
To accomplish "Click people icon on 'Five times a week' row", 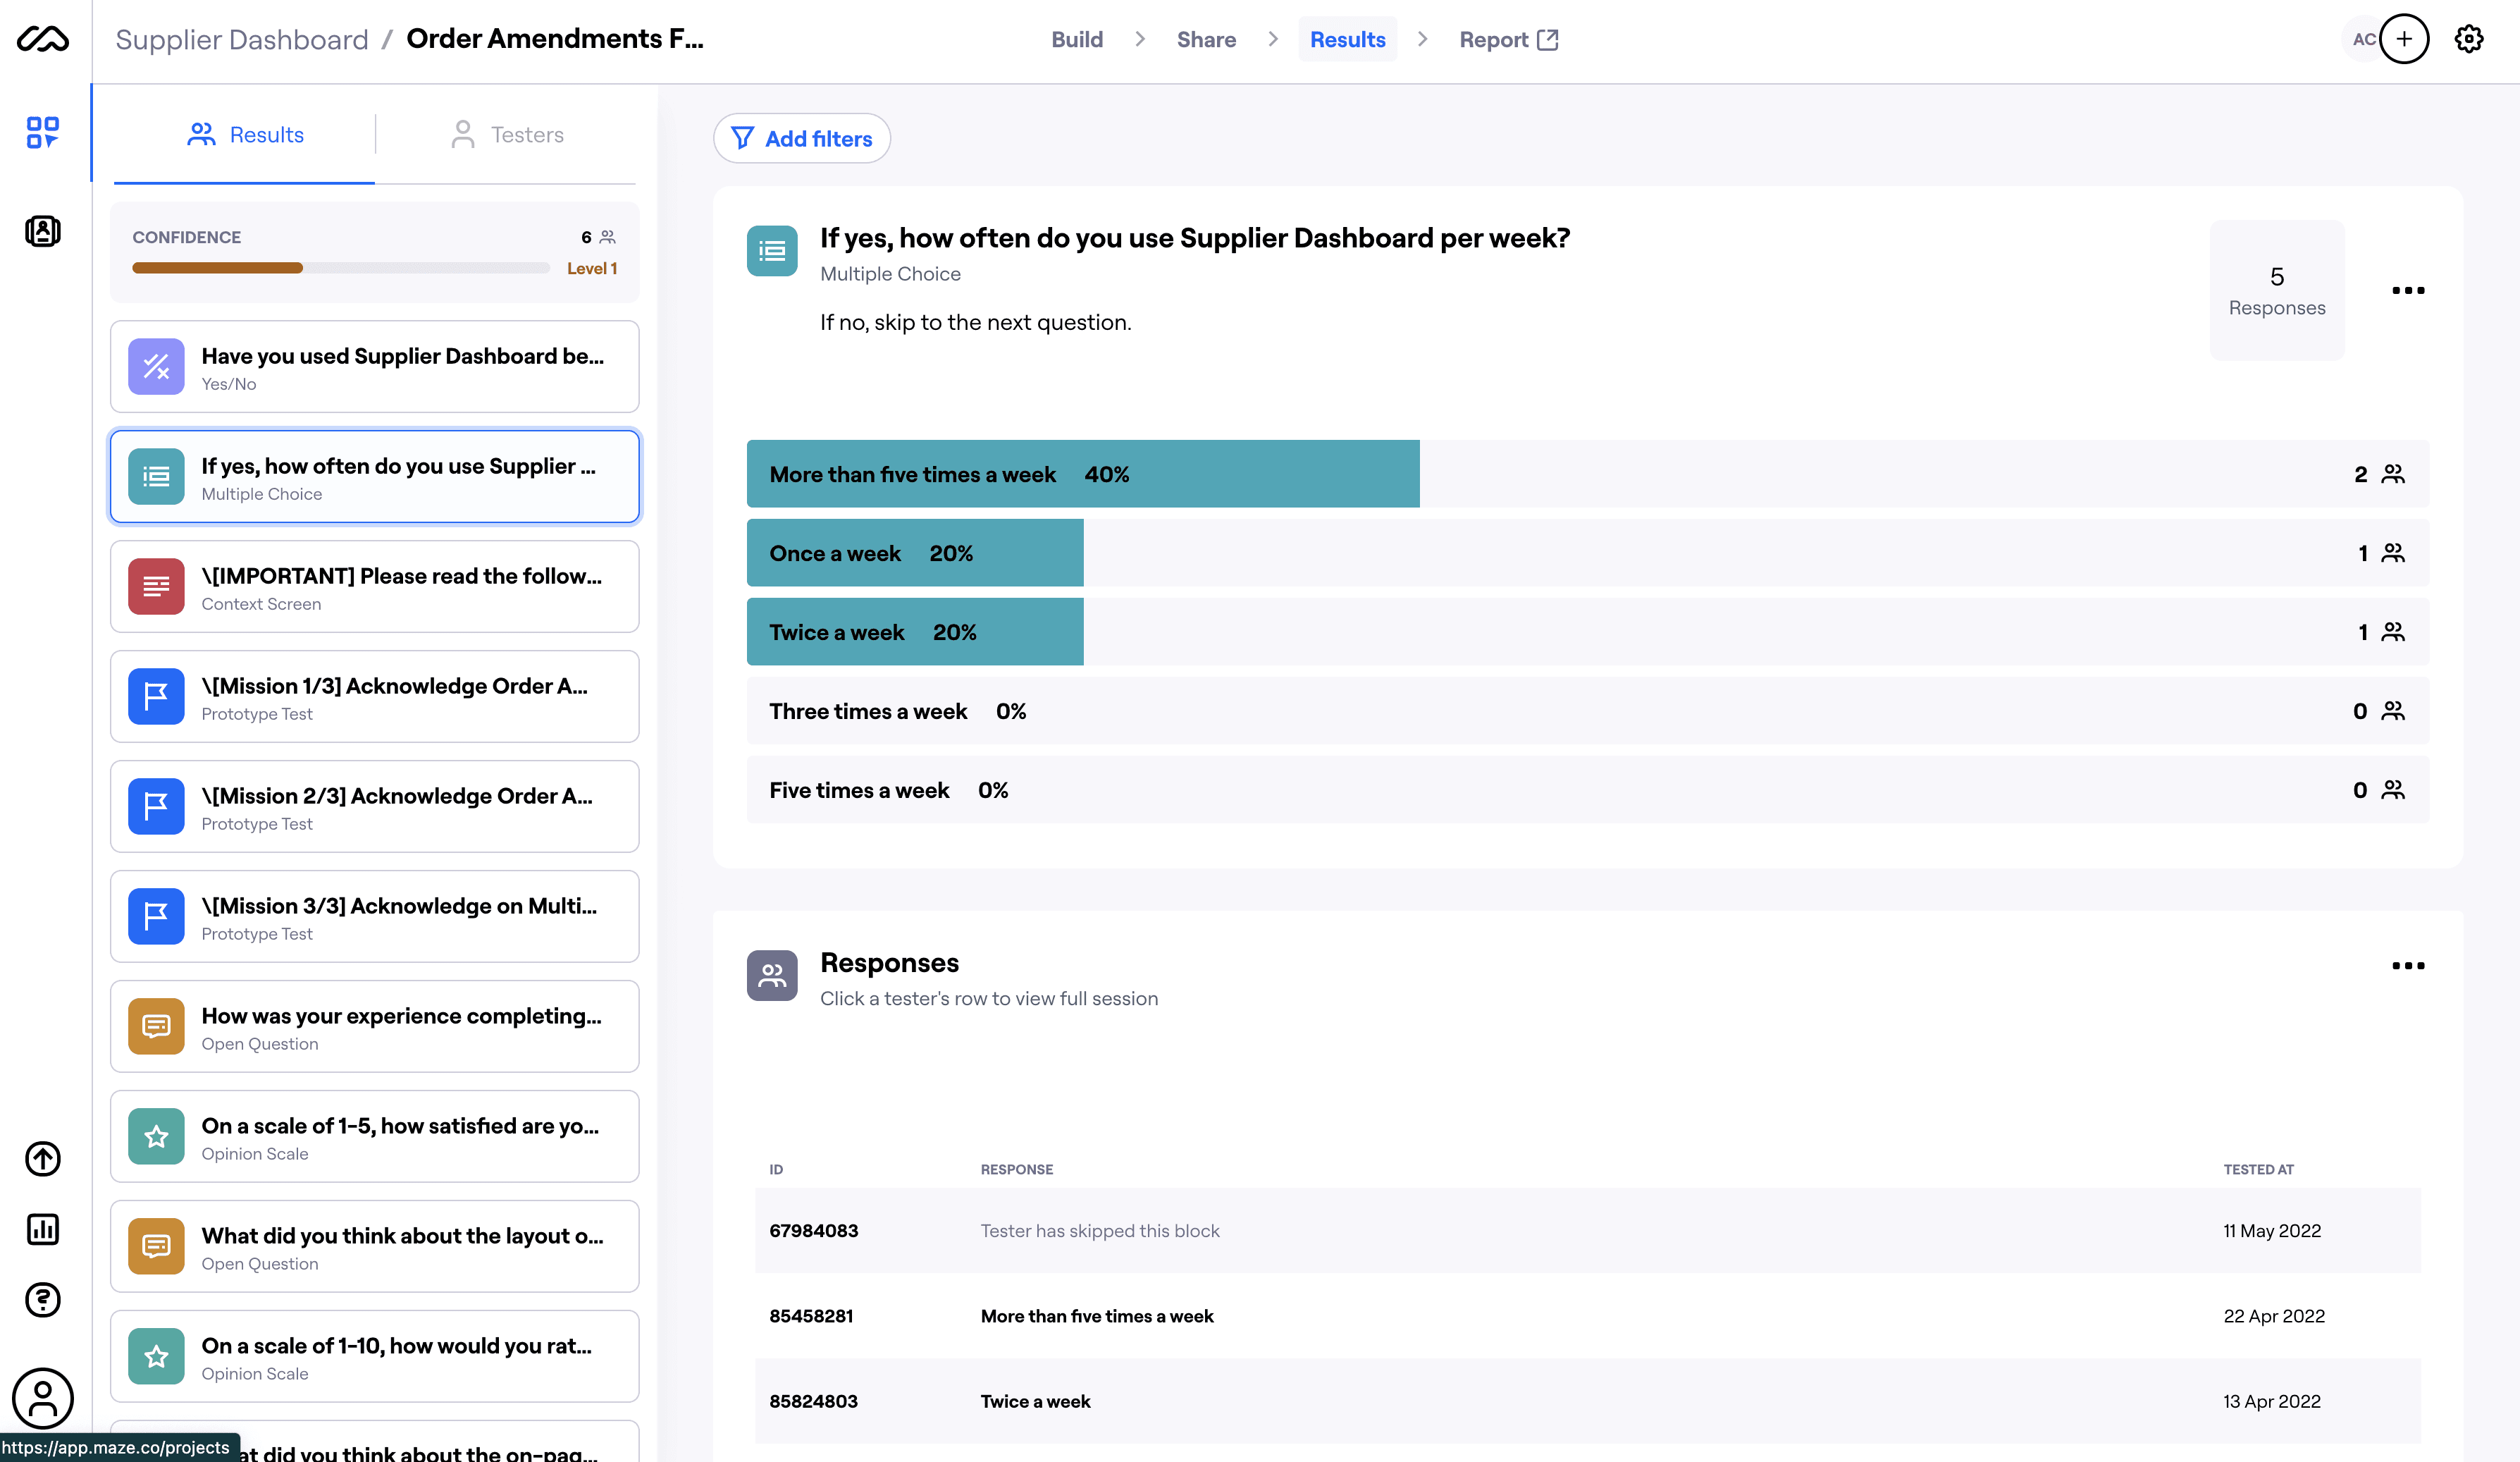I will [x=2393, y=790].
